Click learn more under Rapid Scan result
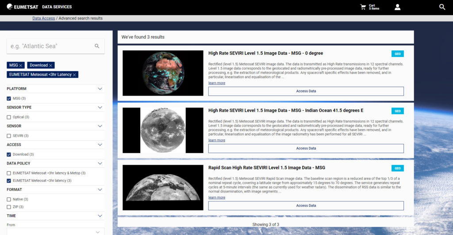Screen dimensions: 453x235 point(217,197)
